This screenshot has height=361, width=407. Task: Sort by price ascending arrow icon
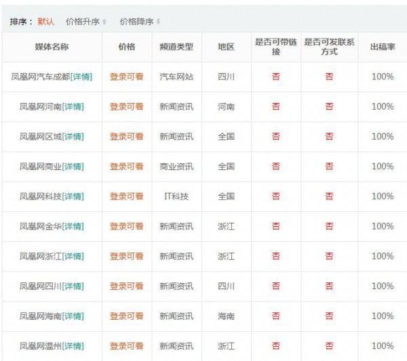104,22
